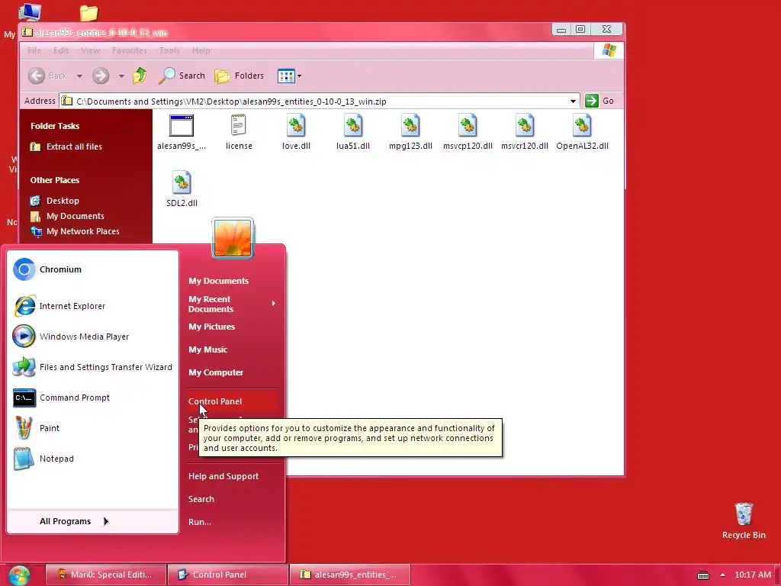Expand My Recent Documents submenu arrow

pos(274,304)
